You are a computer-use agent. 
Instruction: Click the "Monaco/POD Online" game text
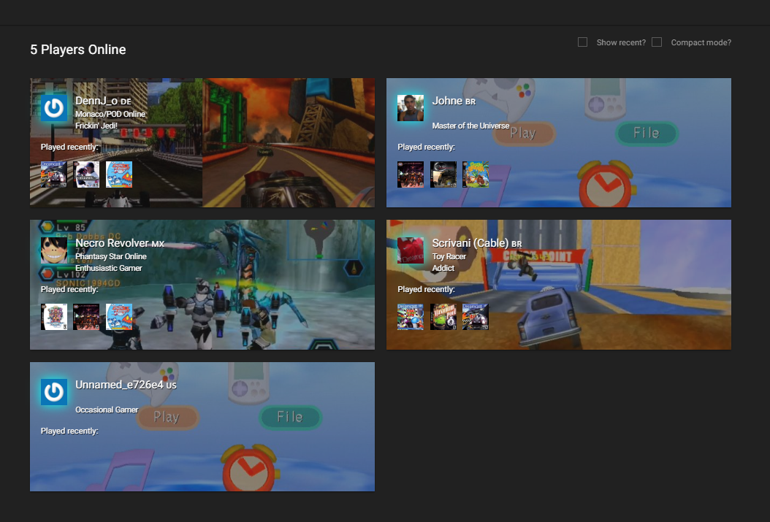[110, 114]
